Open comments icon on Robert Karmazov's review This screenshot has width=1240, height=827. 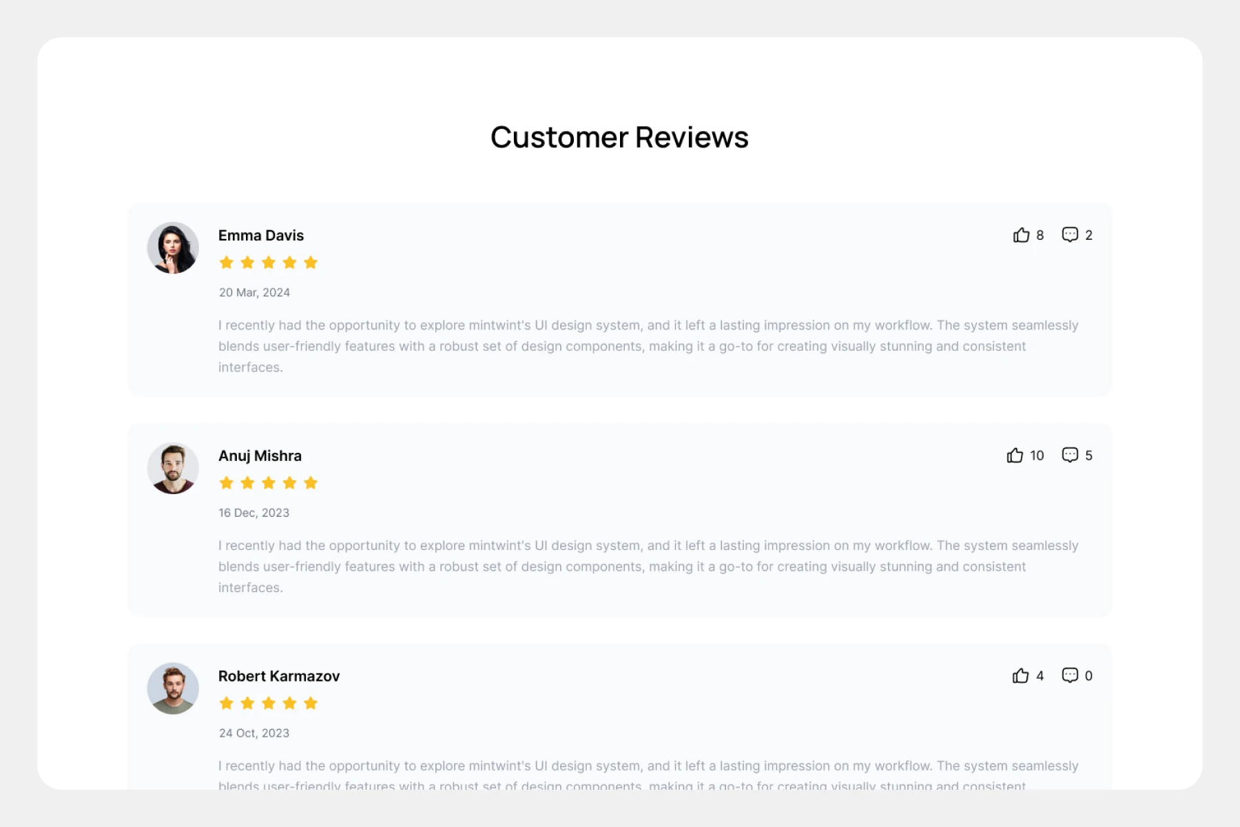pyautogui.click(x=1070, y=675)
